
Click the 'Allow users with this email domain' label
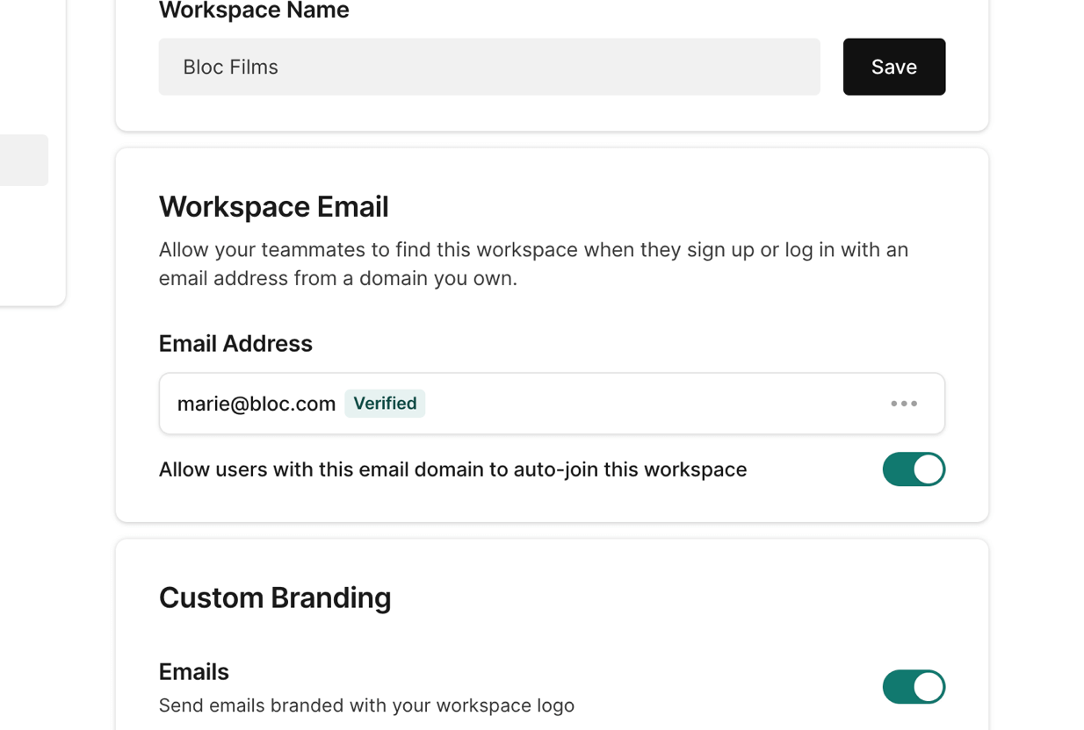coord(452,469)
